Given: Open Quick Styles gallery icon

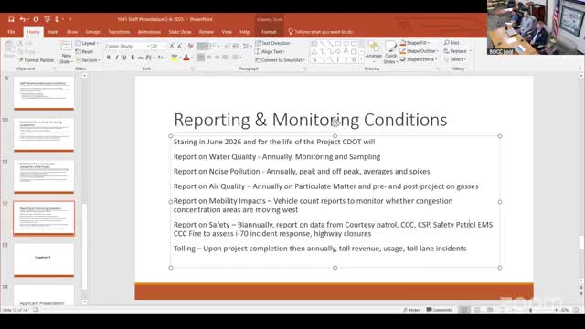Looking at the screenshot, I should (390, 52).
